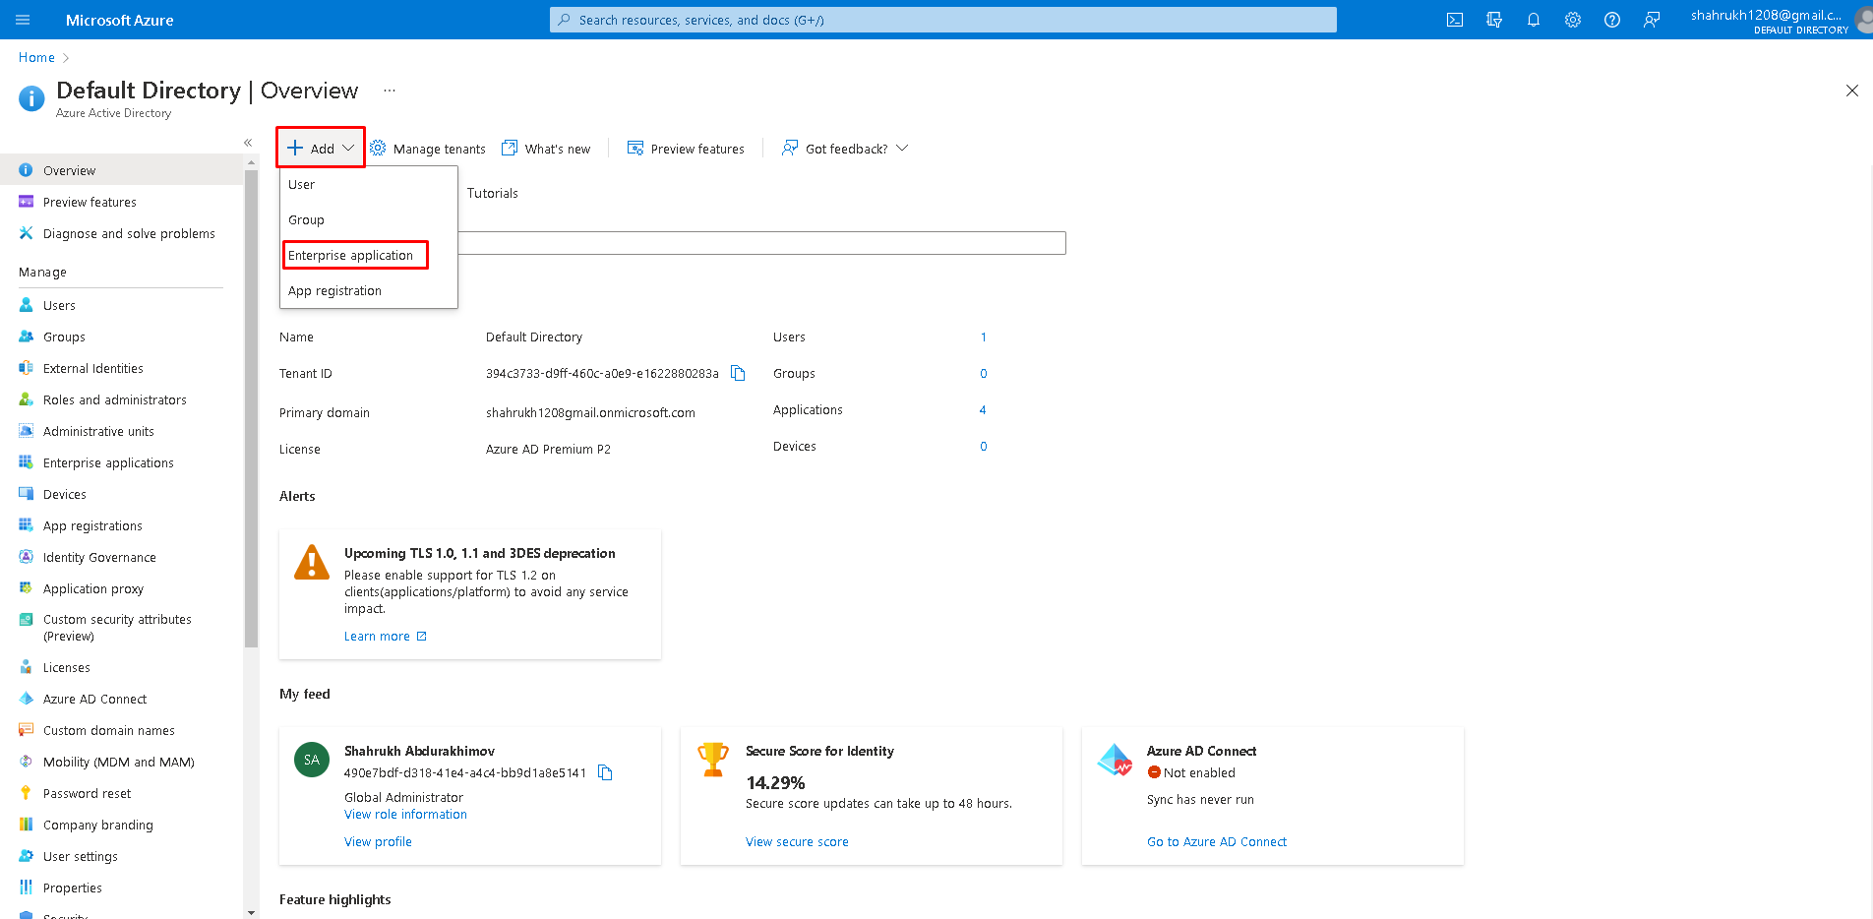
Task: Click sidebar scroll down arrow
Action: pos(252,912)
